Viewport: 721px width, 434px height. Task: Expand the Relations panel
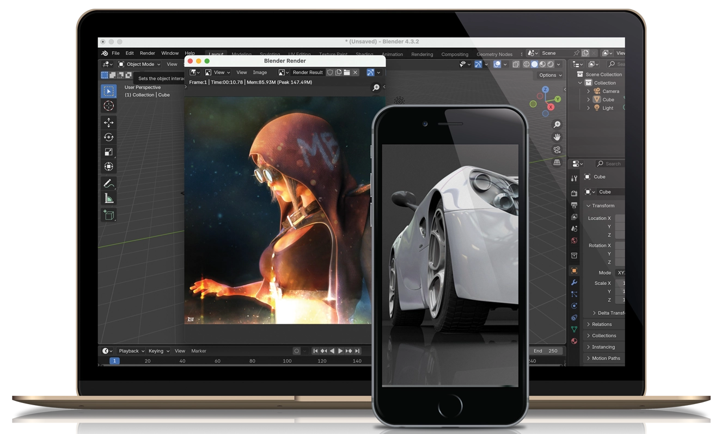588,324
